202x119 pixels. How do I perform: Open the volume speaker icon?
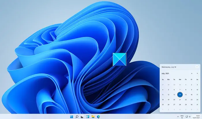190,117
